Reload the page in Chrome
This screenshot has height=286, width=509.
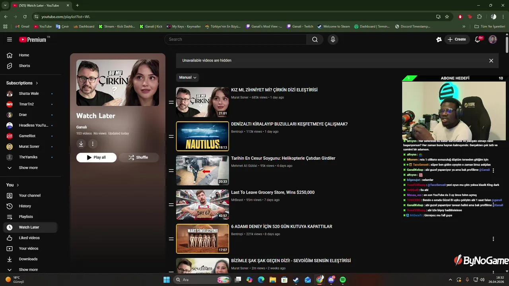click(25, 17)
